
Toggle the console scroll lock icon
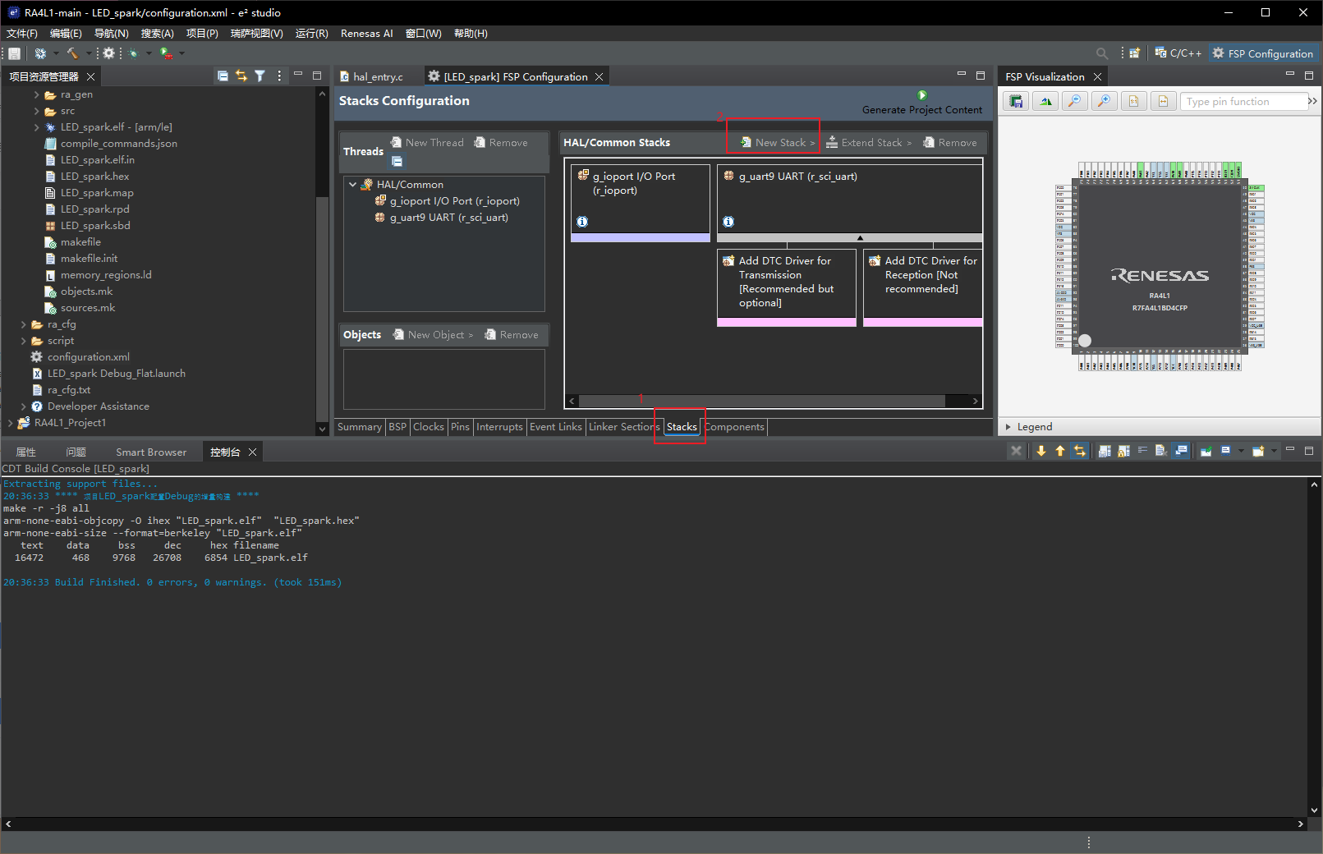(1123, 451)
